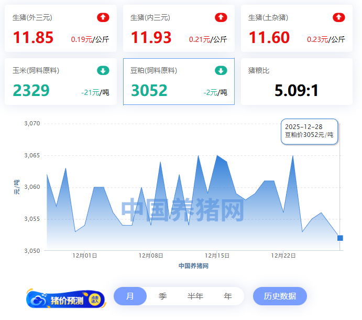Click the yellow badge on 猪价预测 banner
This screenshot has height=320, width=362.
coord(95,300)
